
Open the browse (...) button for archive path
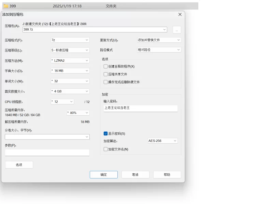[177, 30]
